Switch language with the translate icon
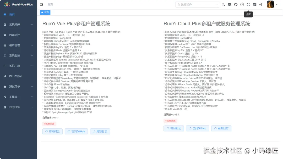 tap(254, 4)
